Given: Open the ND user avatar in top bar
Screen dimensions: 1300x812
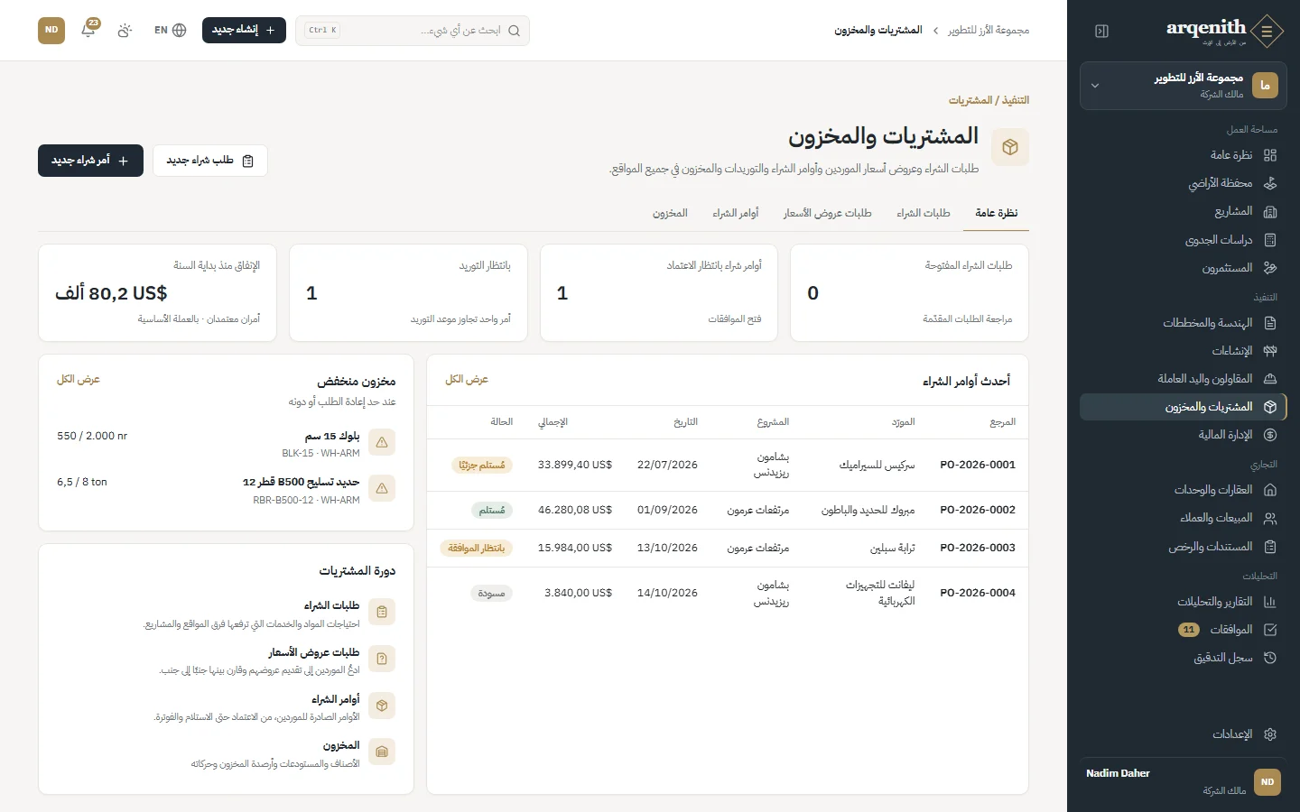Looking at the screenshot, I should [51, 30].
